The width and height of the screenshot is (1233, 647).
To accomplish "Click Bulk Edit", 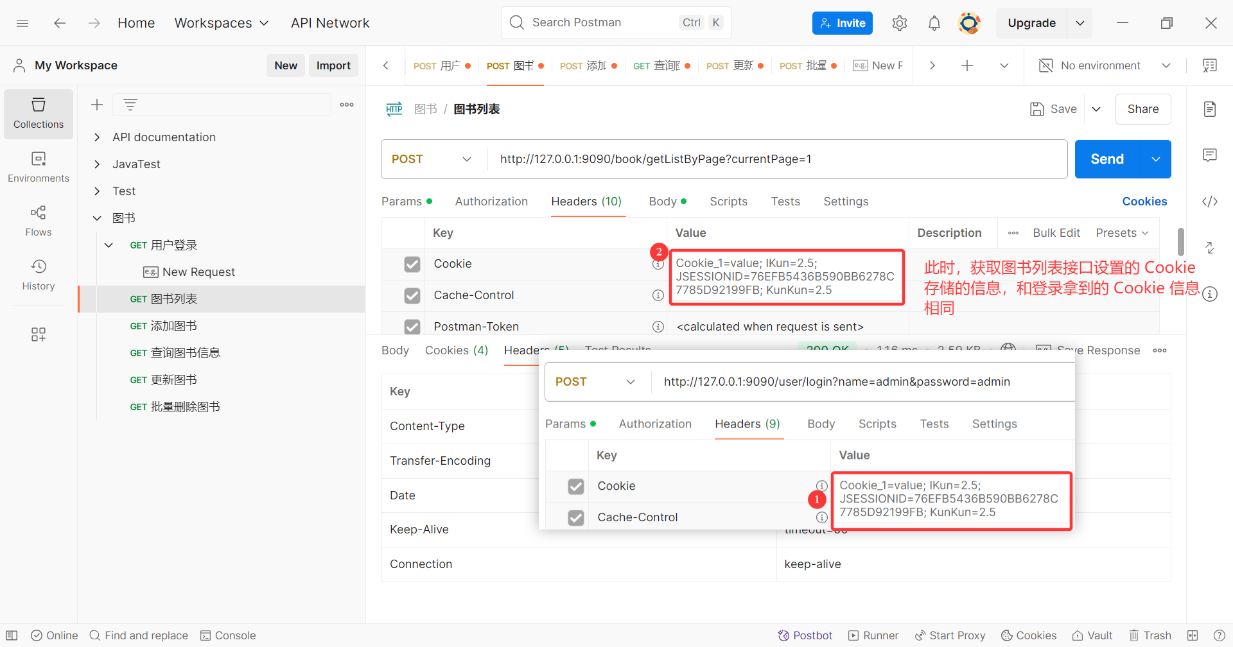I will pyautogui.click(x=1056, y=233).
